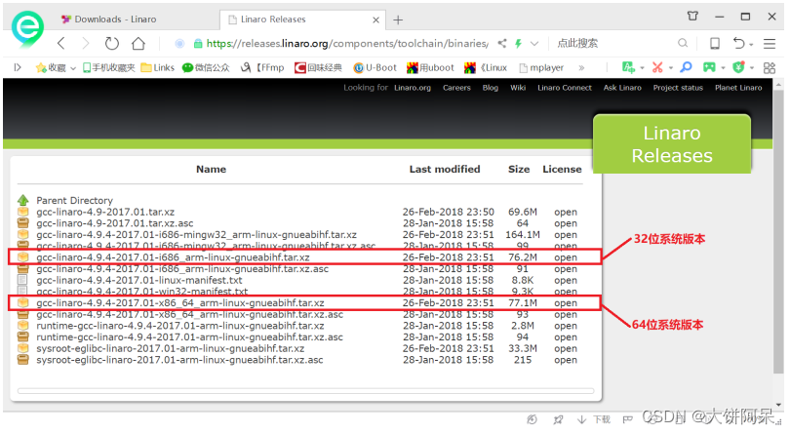Download x86_64_arm-linux-gnueabihf.tar.xz 64-bit file
The image size is (790, 434).
[179, 303]
